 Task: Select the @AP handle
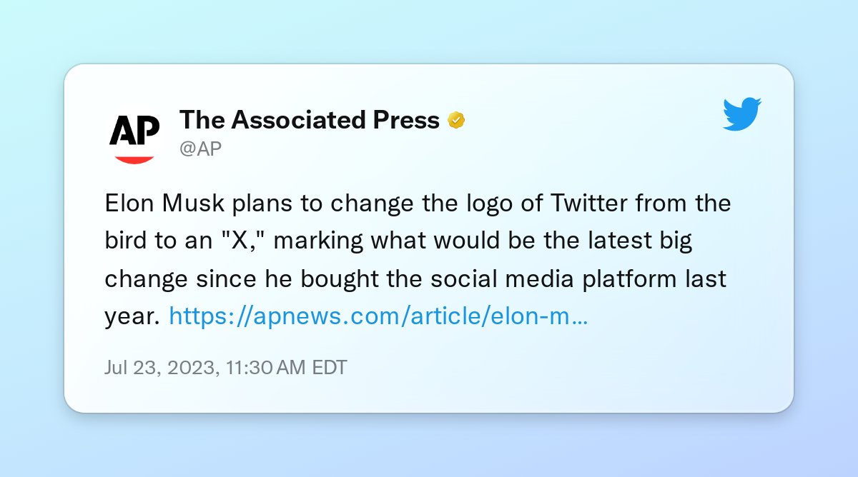pos(200,148)
